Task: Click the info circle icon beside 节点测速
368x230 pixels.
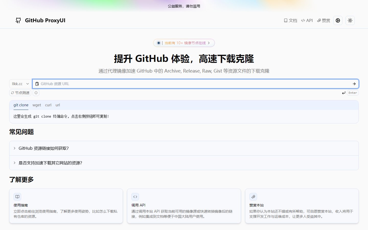Action: [36, 93]
